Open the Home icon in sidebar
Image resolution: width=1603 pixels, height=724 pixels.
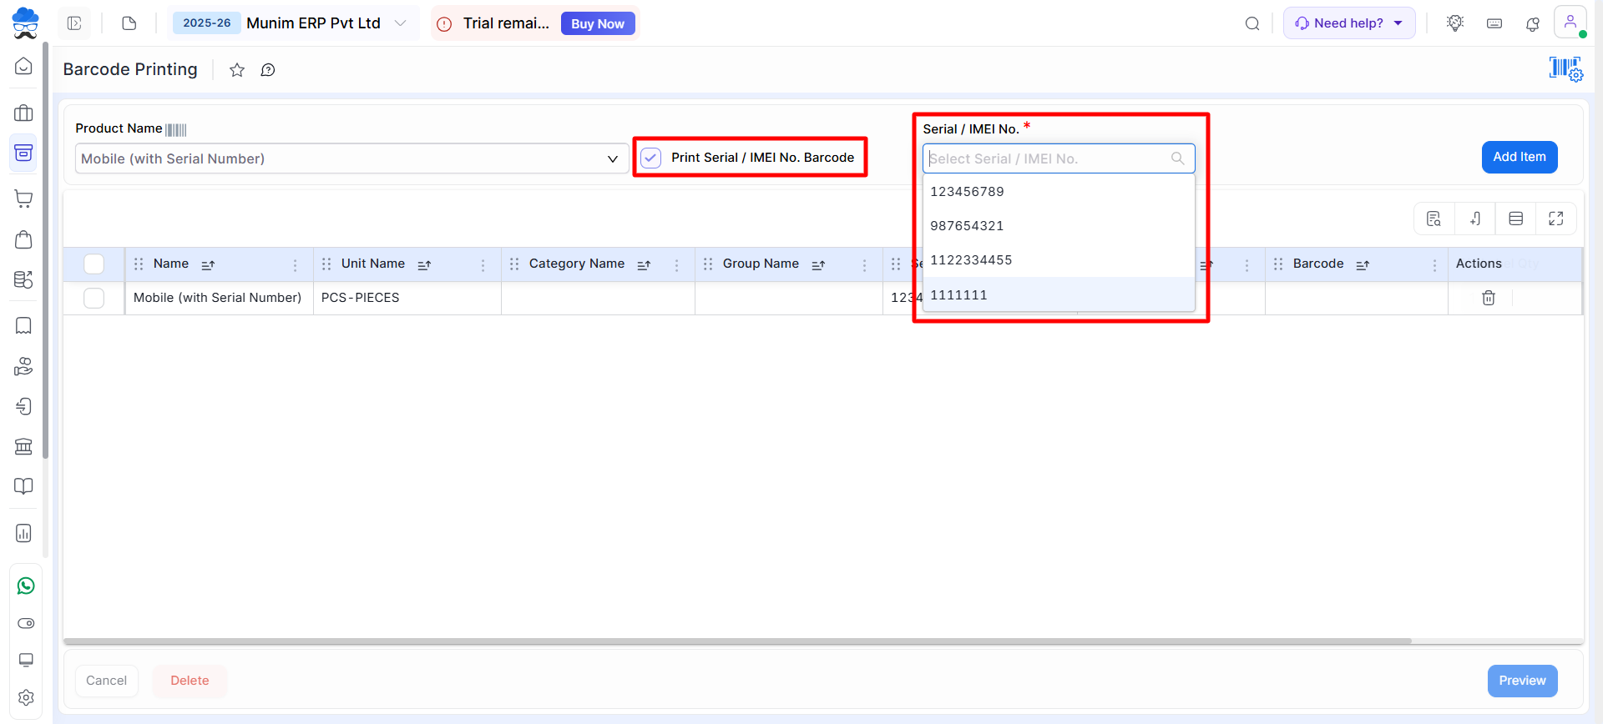point(24,66)
